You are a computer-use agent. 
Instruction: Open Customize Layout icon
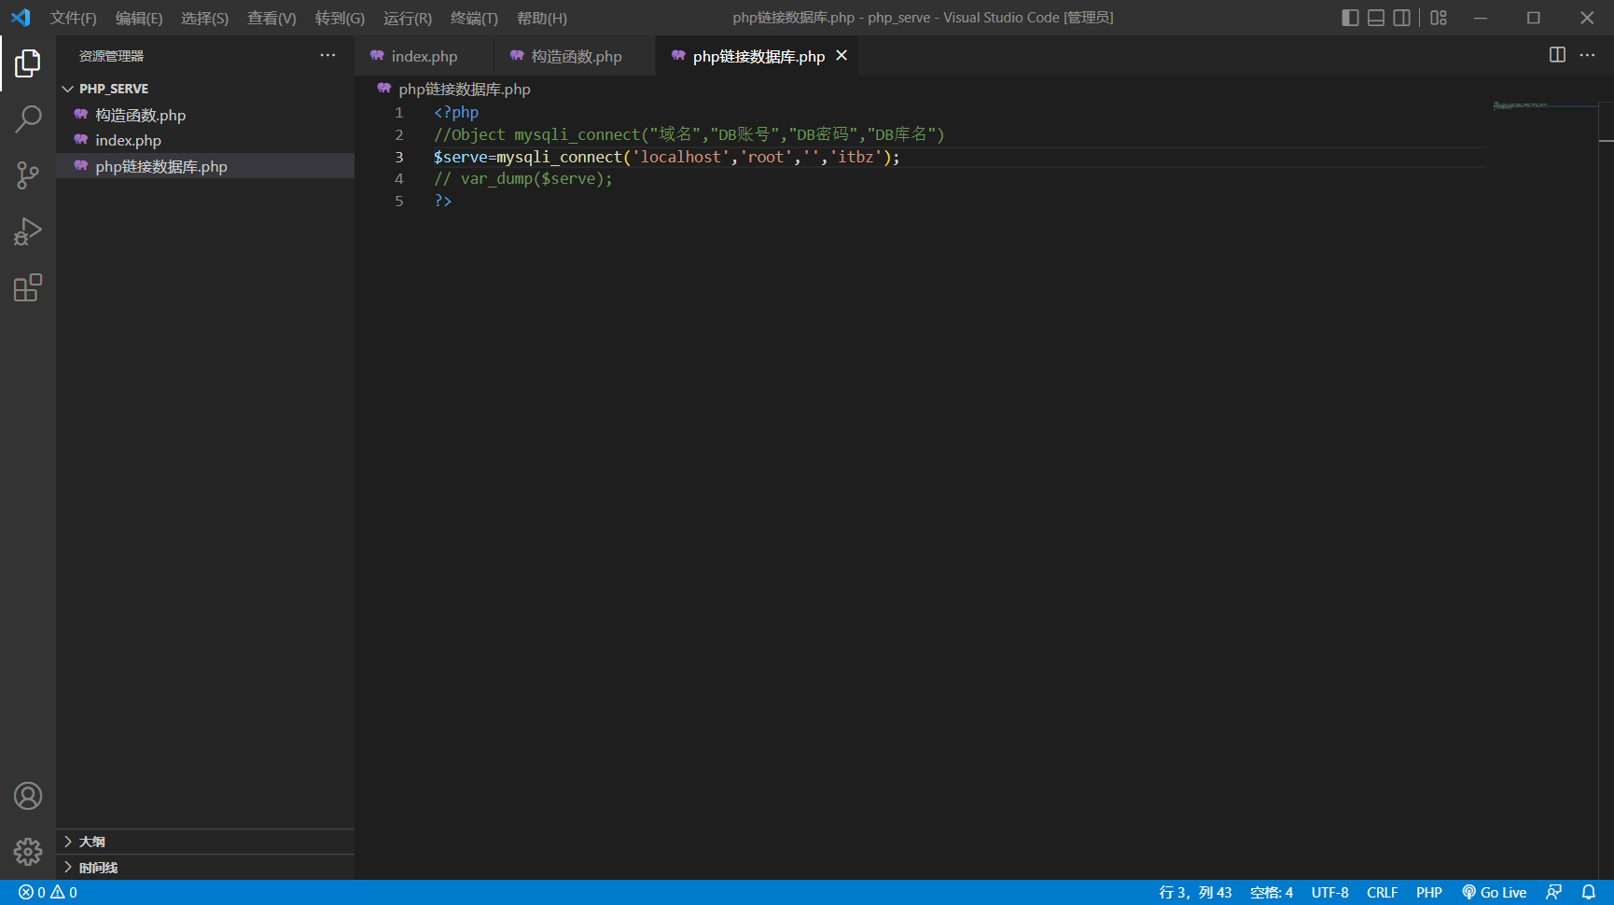click(1439, 18)
